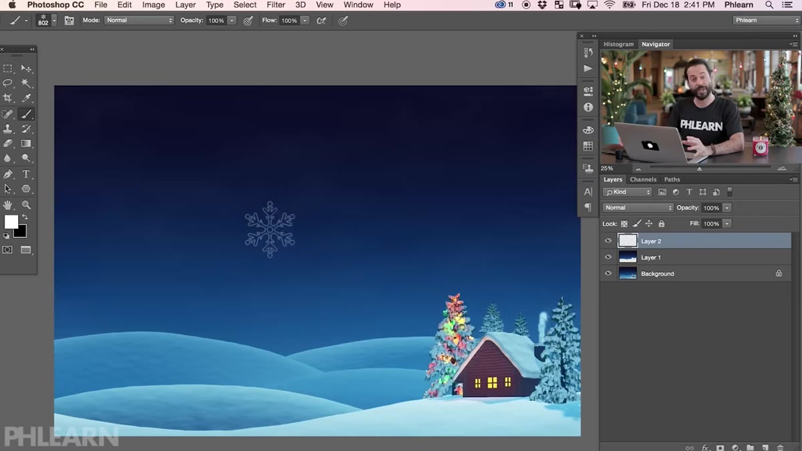Change the screen mode
The height and width of the screenshot is (451, 802).
pyautogui.click(x=26, y=250)
